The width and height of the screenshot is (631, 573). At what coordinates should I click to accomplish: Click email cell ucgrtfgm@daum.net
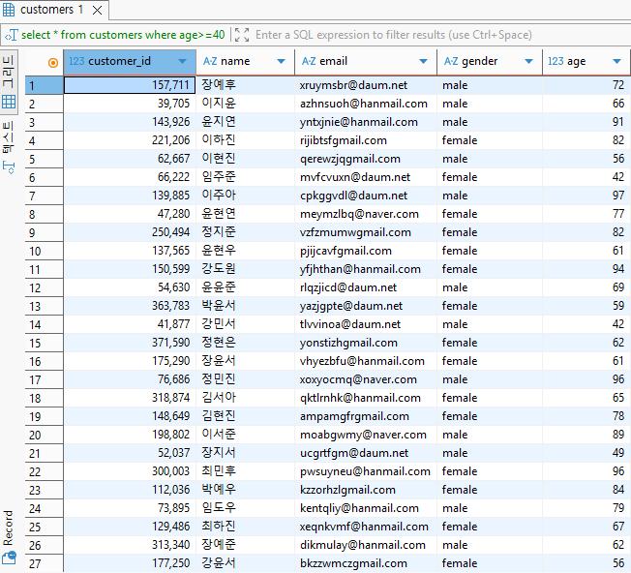366,453
